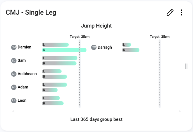
Task: Click the scroll left arrow
Action: tap(13, 111)
